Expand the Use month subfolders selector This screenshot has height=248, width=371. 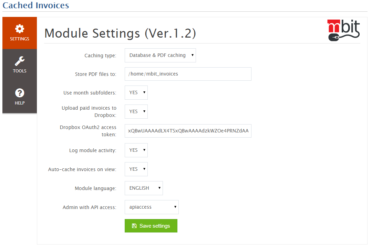pos(136,92)
